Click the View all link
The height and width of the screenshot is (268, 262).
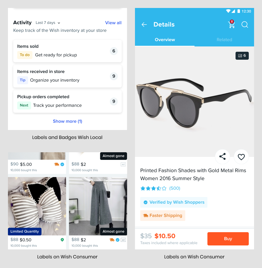pyautogui.click(x=113, y=23)
